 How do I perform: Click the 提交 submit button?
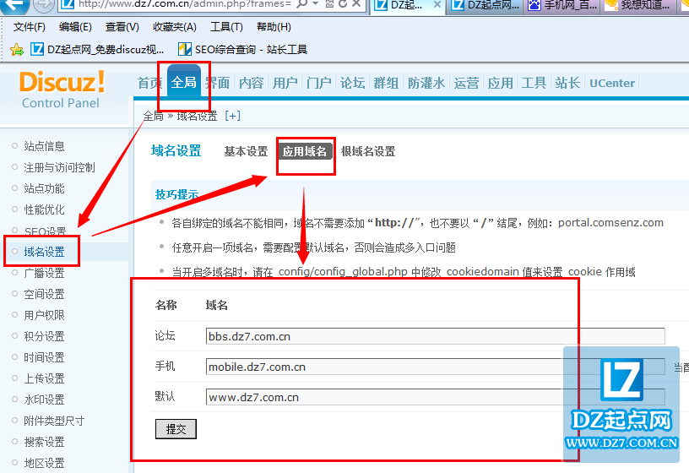point(176,429)
